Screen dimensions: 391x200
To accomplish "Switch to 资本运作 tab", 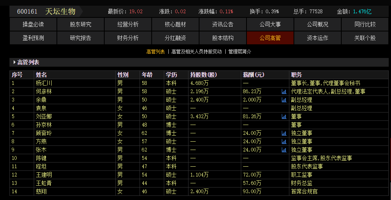I will [x=317, y=38].
